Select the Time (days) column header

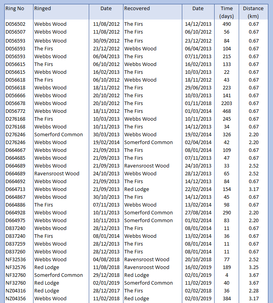(x=226, y=12)
